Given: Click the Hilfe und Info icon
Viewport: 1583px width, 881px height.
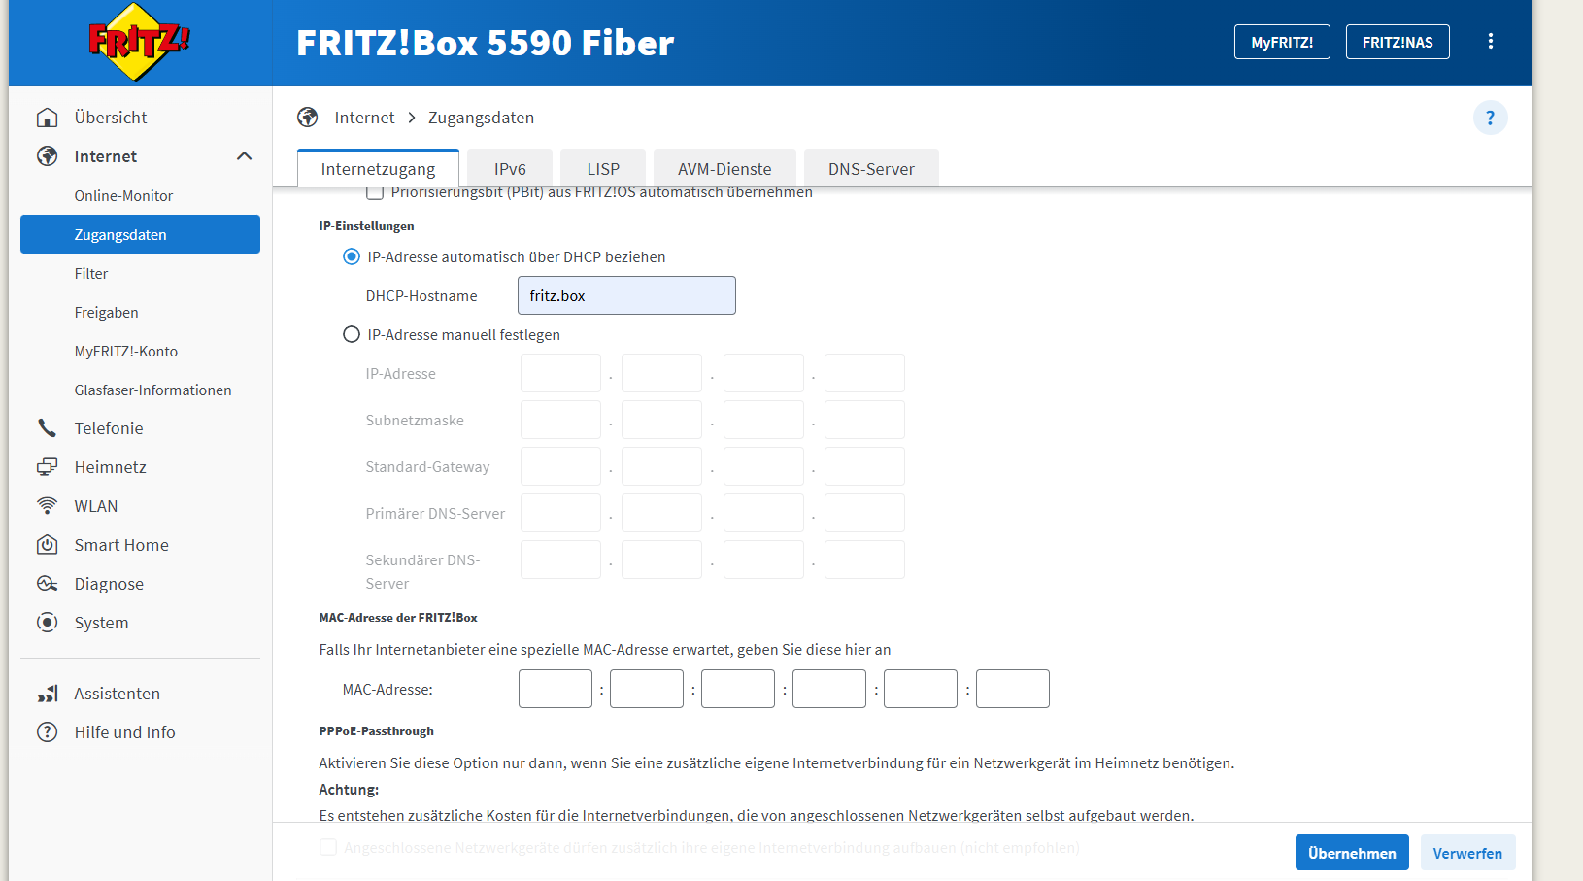Looking at the screenshot, I should [47, 732].
